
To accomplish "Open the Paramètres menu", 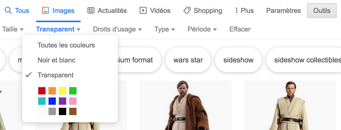I will pyautogui.click(x=283, y=11).
